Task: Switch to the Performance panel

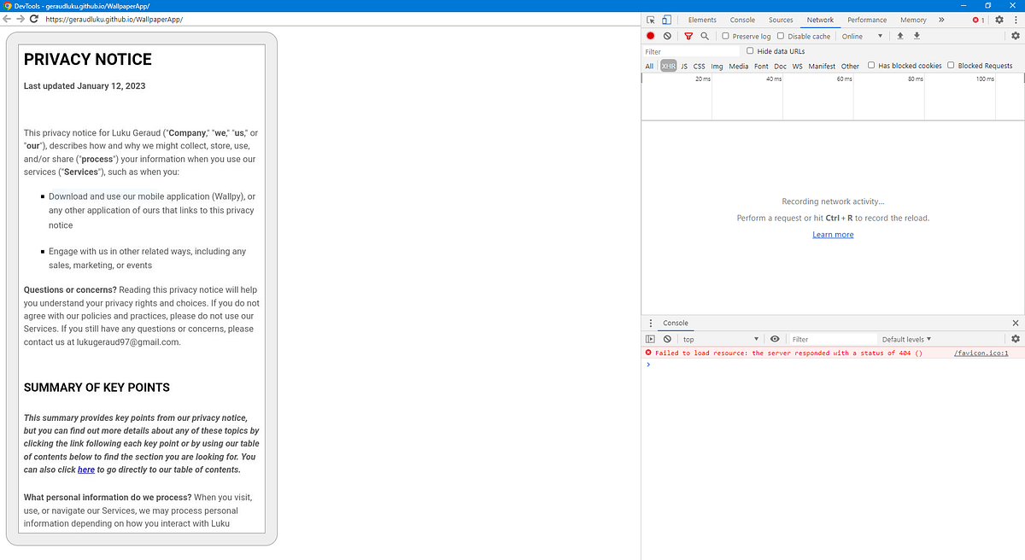Action: [x=867, y=19]
